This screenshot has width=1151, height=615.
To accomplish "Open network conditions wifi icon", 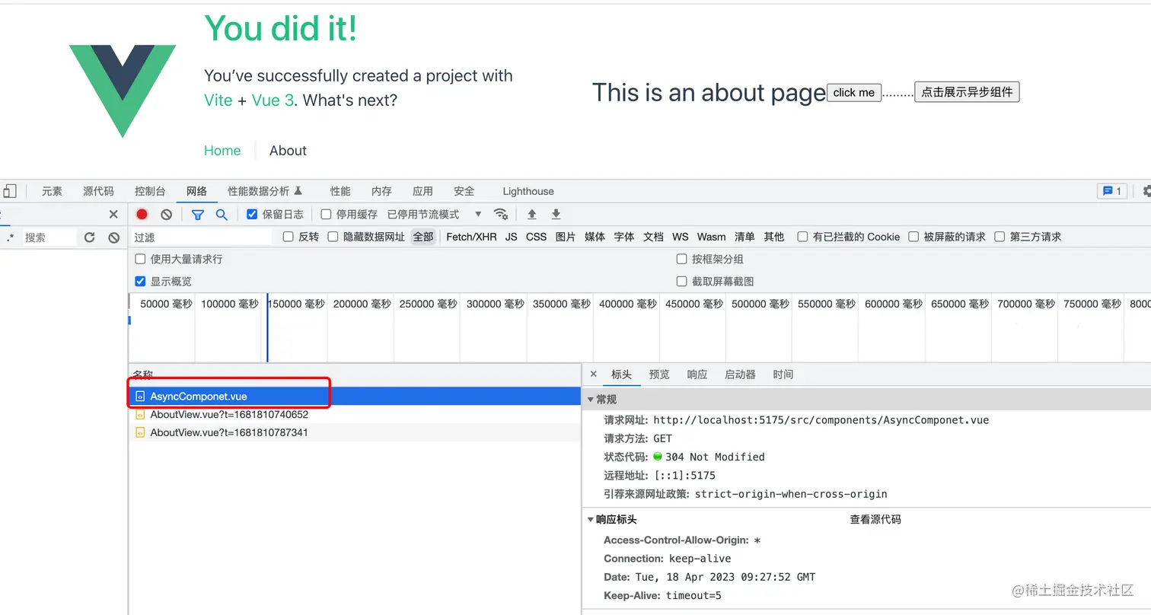I will click(500, 214).
